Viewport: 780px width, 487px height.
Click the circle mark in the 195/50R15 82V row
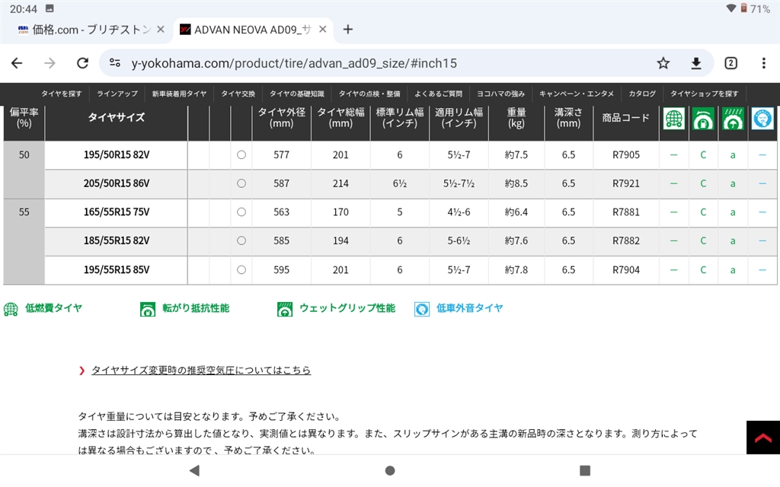pyautogui.click(x=241, y=154)
